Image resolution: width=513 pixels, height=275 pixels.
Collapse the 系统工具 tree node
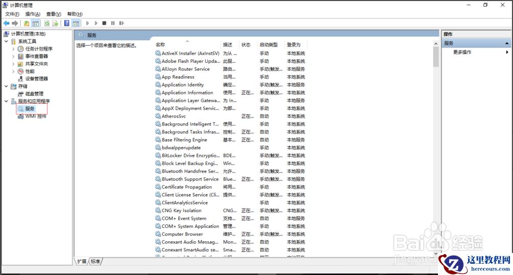(6, 41)
